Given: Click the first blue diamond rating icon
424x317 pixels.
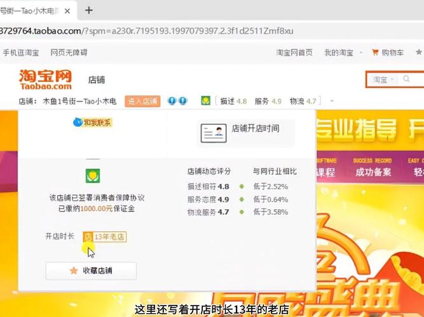Looking at the screenshot, I should click(x=172, y=101).
